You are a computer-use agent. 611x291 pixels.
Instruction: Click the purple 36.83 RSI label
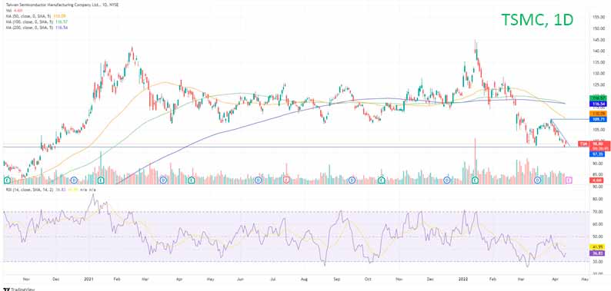pos(597,253)
